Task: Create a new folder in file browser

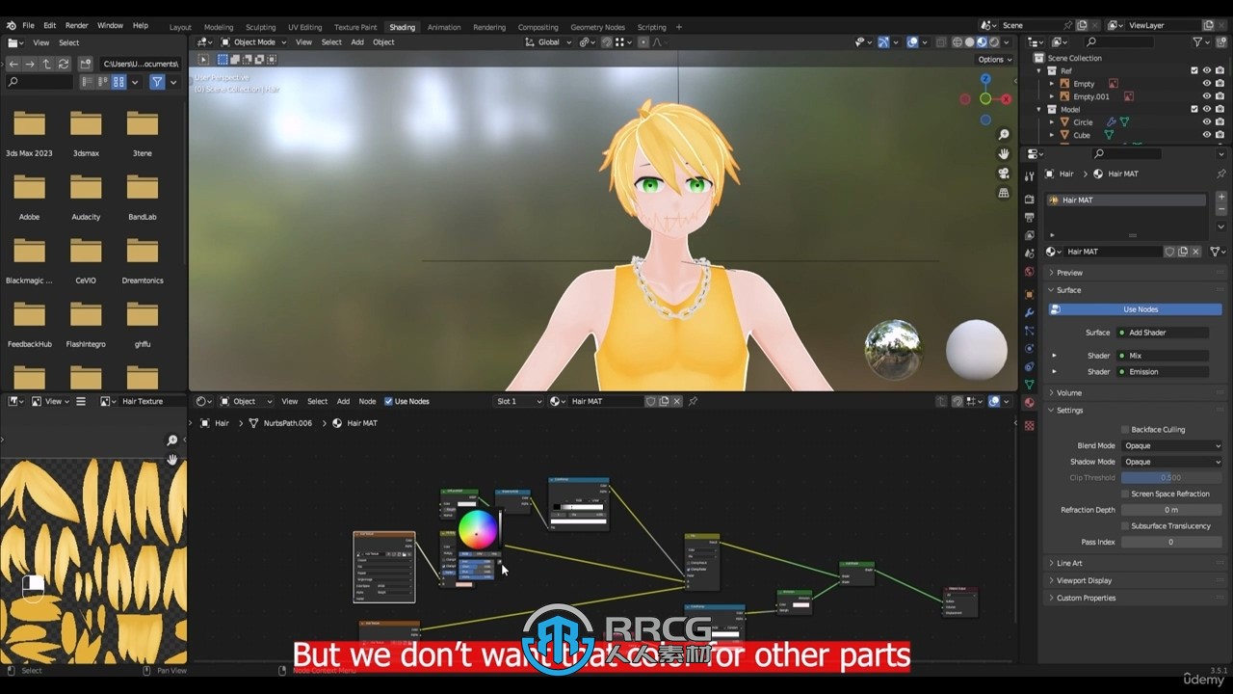Action: click(x=86, y=64)
